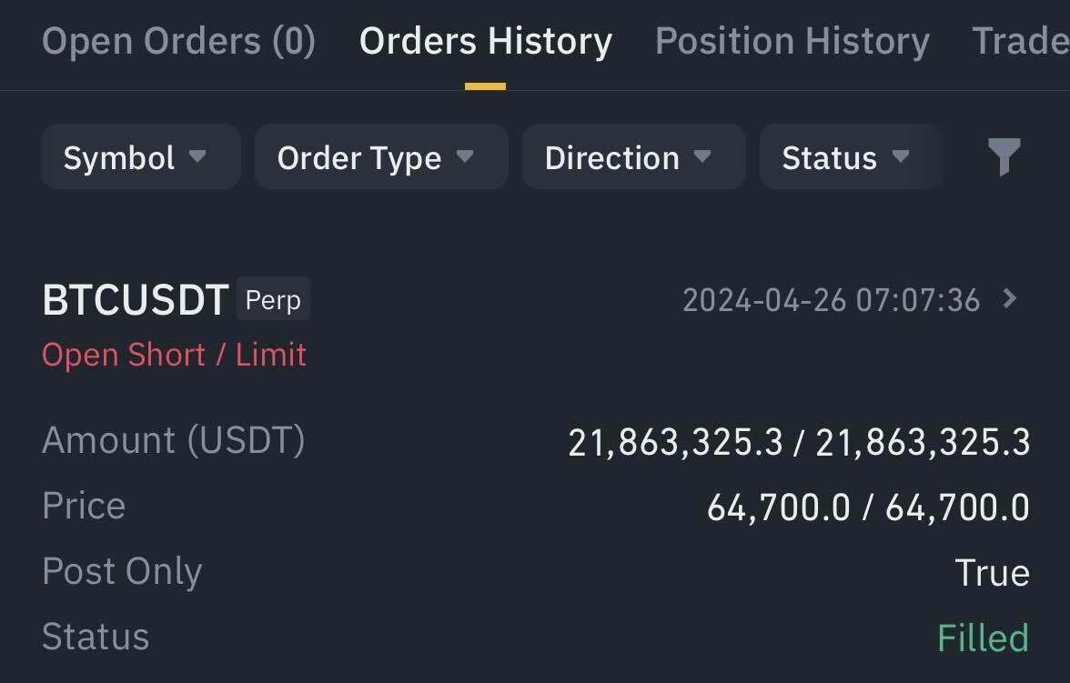Click the chevron arrow beside the order timestamp

click(x=1009, y=298)
